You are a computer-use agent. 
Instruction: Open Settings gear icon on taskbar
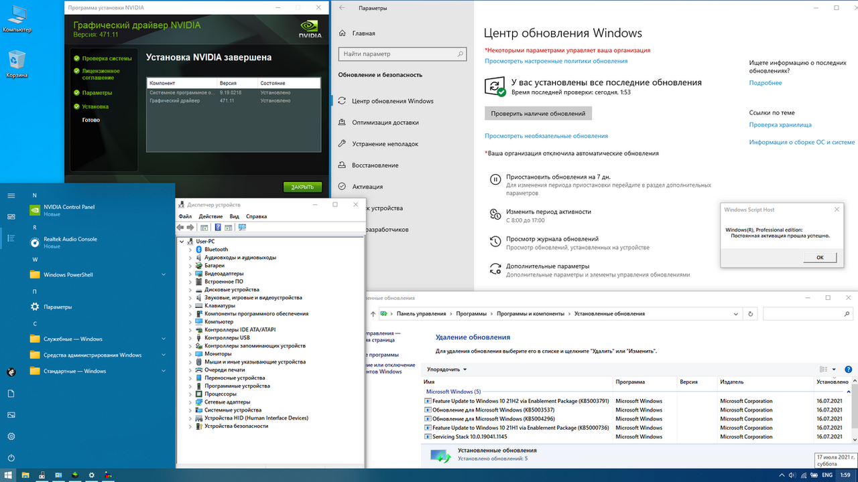point(92,475)
